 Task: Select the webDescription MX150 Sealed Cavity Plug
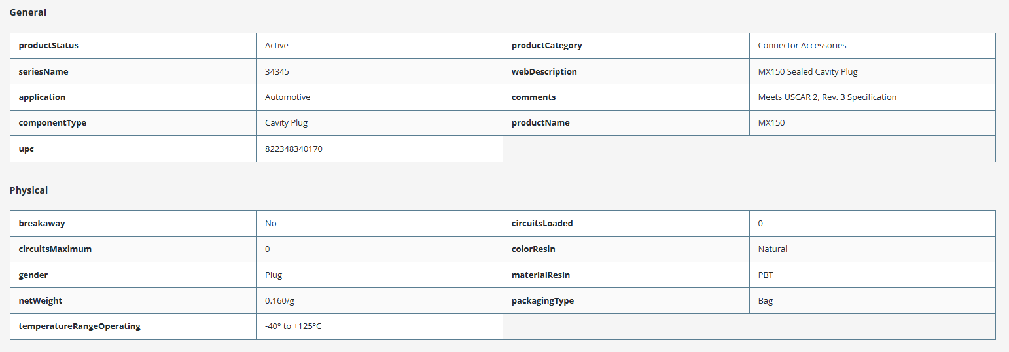pyautogui.click(x=807, y=72)
